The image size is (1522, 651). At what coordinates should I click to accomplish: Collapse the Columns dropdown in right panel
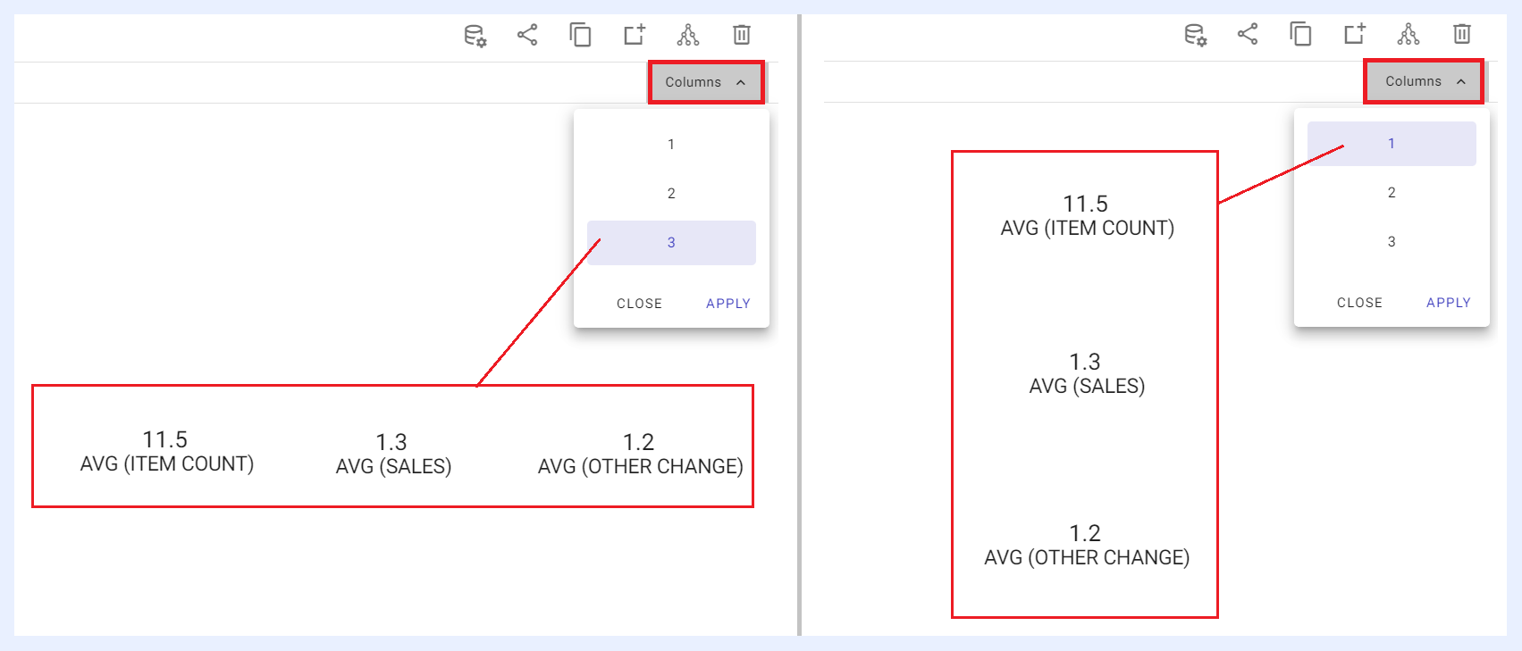click(1424, 81)
